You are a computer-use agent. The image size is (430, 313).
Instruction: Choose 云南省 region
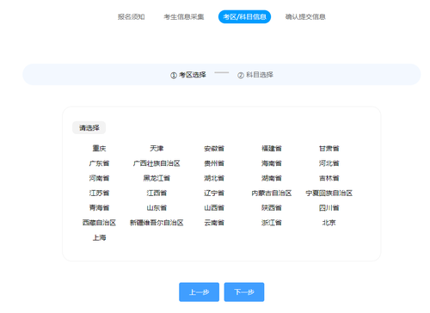(214, 223)
